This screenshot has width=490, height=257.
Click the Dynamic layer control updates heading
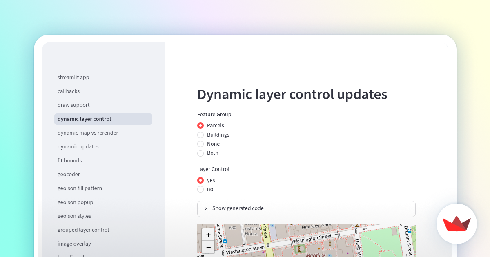tap(292, 94)
